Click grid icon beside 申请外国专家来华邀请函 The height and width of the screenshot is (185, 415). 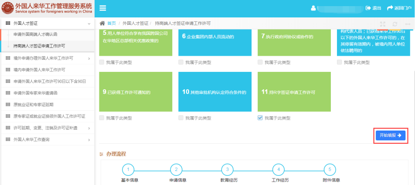8,93
